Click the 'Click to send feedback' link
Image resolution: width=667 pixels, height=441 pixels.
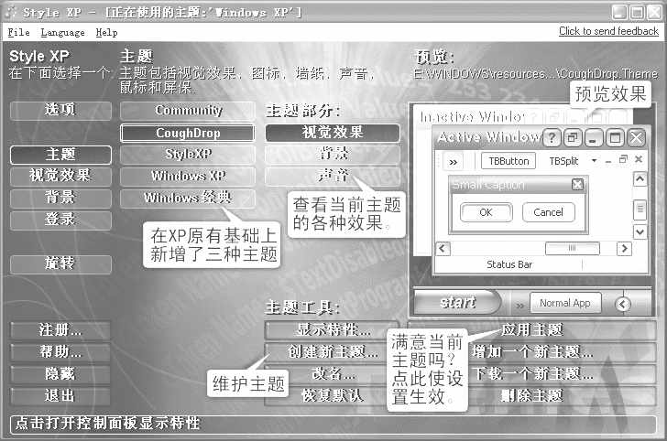(x=608, y=31)
